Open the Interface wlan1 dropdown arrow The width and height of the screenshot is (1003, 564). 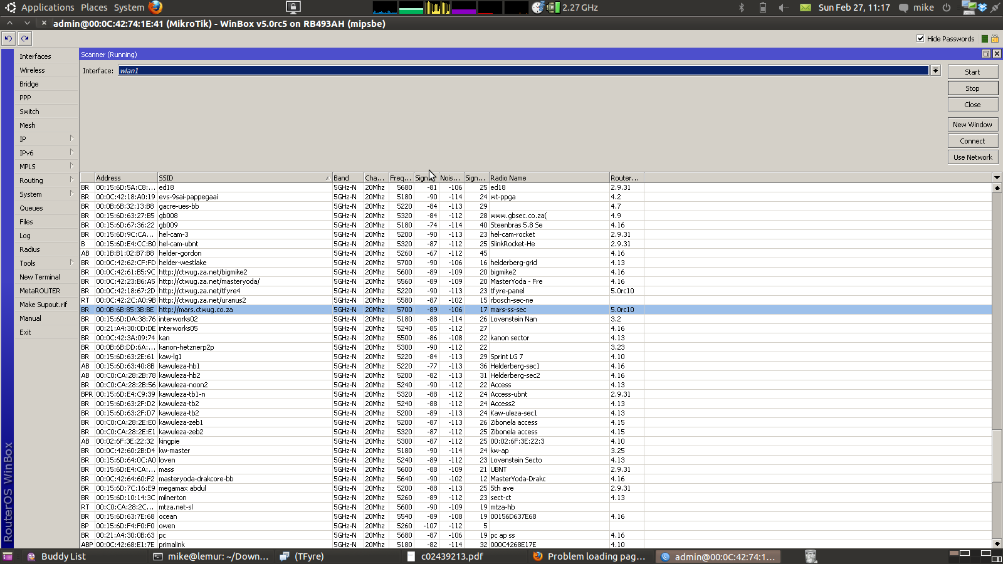(935, 70)
